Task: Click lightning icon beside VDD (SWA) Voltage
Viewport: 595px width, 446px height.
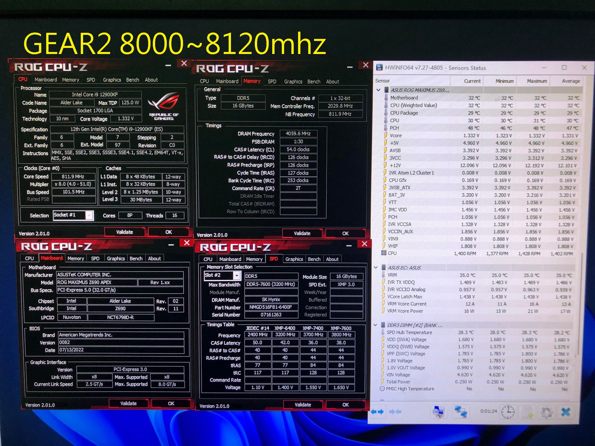Action: [383, 339]
